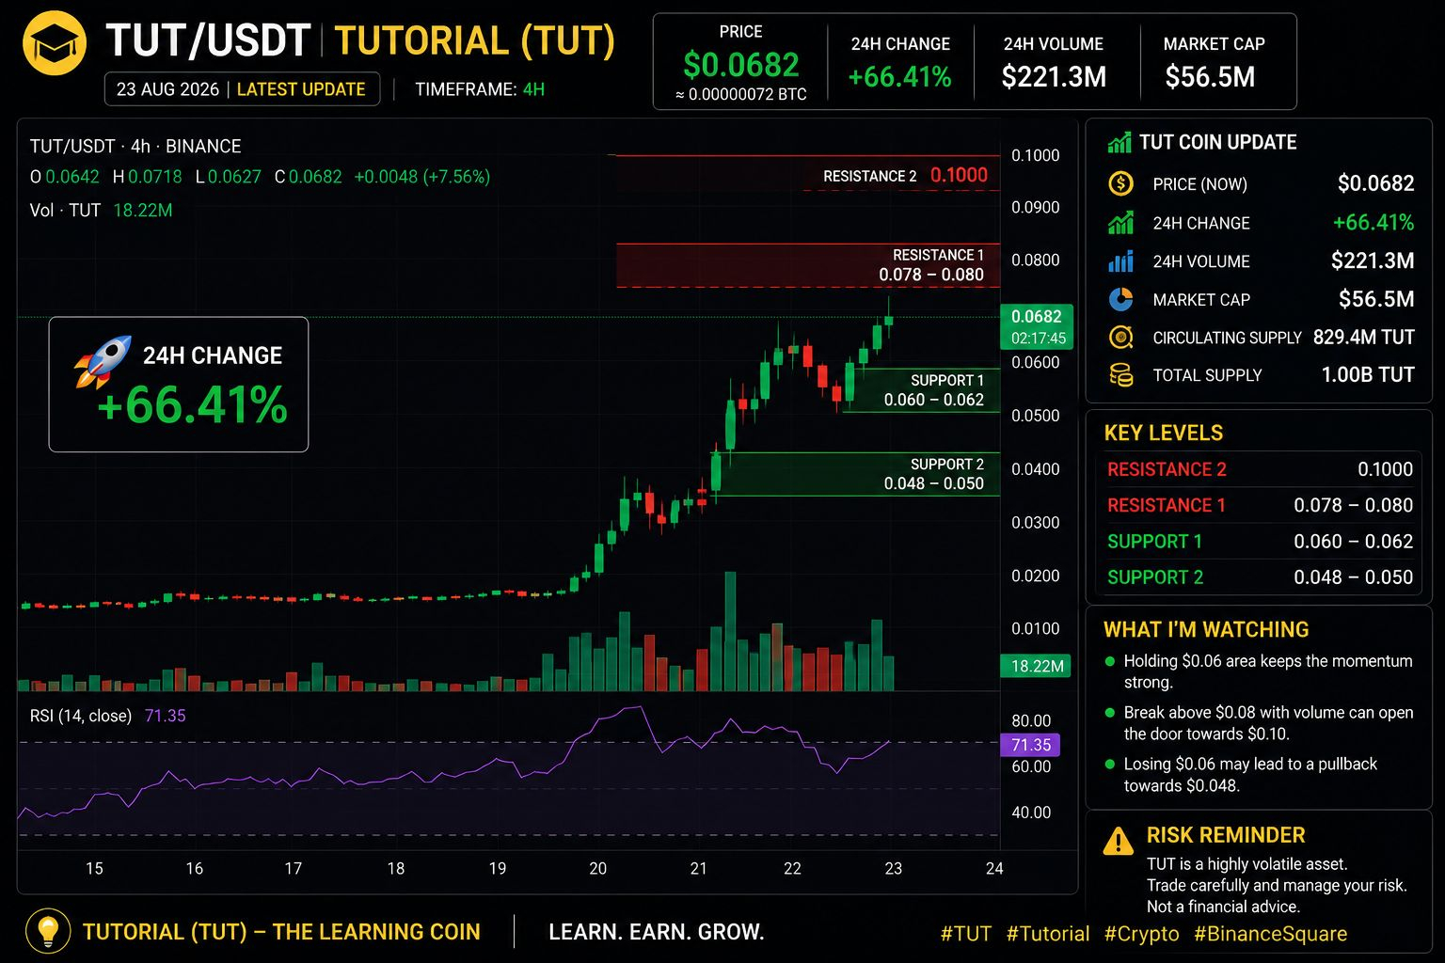The width and height of the screenshot is (1445, 963).
Task: Click the circulating supply coin icon
Action: 1120,337
